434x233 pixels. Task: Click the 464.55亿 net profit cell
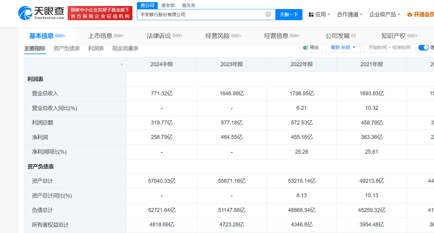(x=231, y=137)
